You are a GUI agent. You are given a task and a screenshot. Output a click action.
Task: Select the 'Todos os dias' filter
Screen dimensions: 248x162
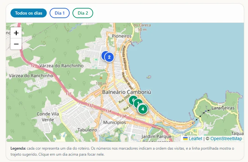click(x=29, y=13)
